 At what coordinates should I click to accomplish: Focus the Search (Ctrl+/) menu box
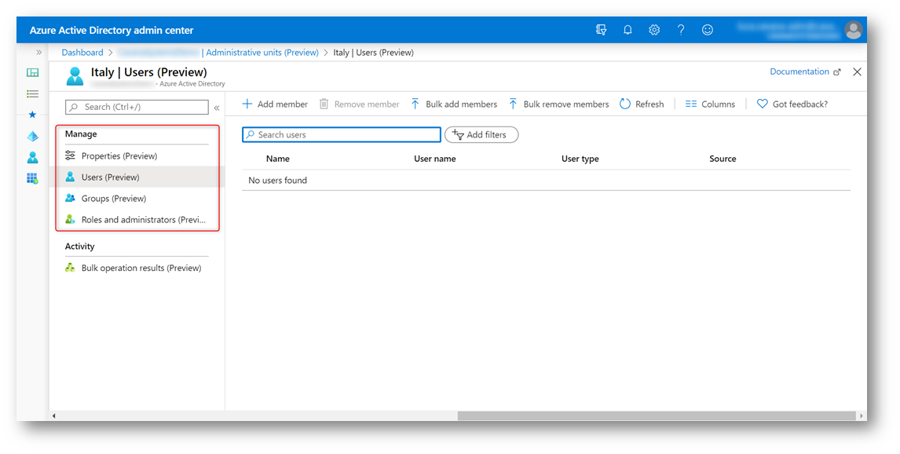point(137,108)
